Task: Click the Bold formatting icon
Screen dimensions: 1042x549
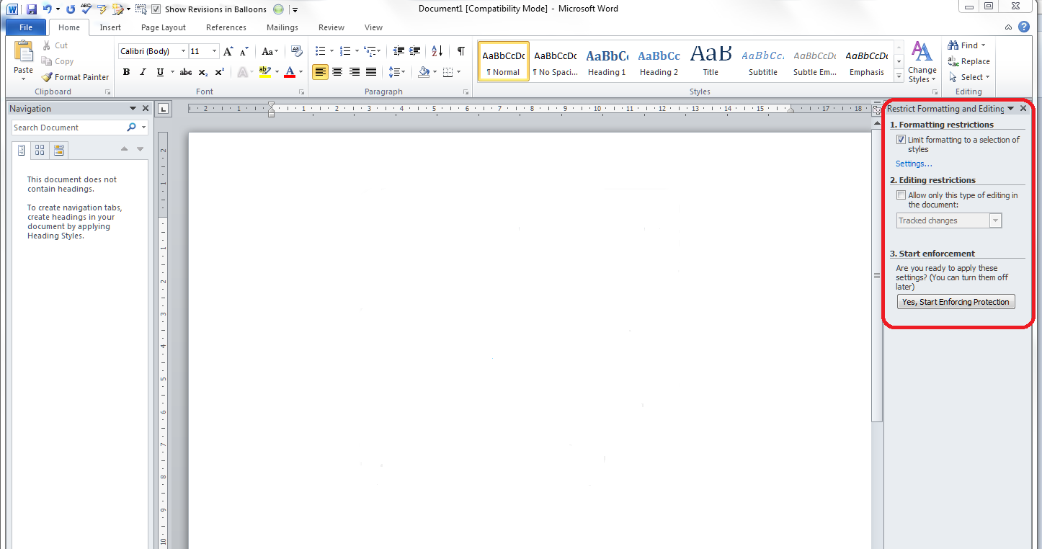Action: pyautogui.click(x=127, y=72)
